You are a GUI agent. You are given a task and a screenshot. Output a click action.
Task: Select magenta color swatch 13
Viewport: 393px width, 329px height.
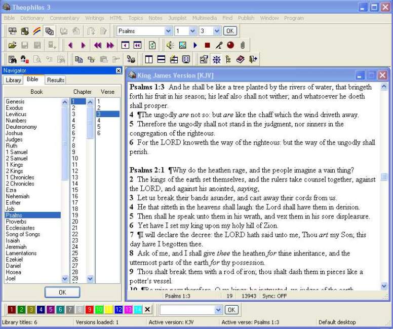click(x=128, y=310)
